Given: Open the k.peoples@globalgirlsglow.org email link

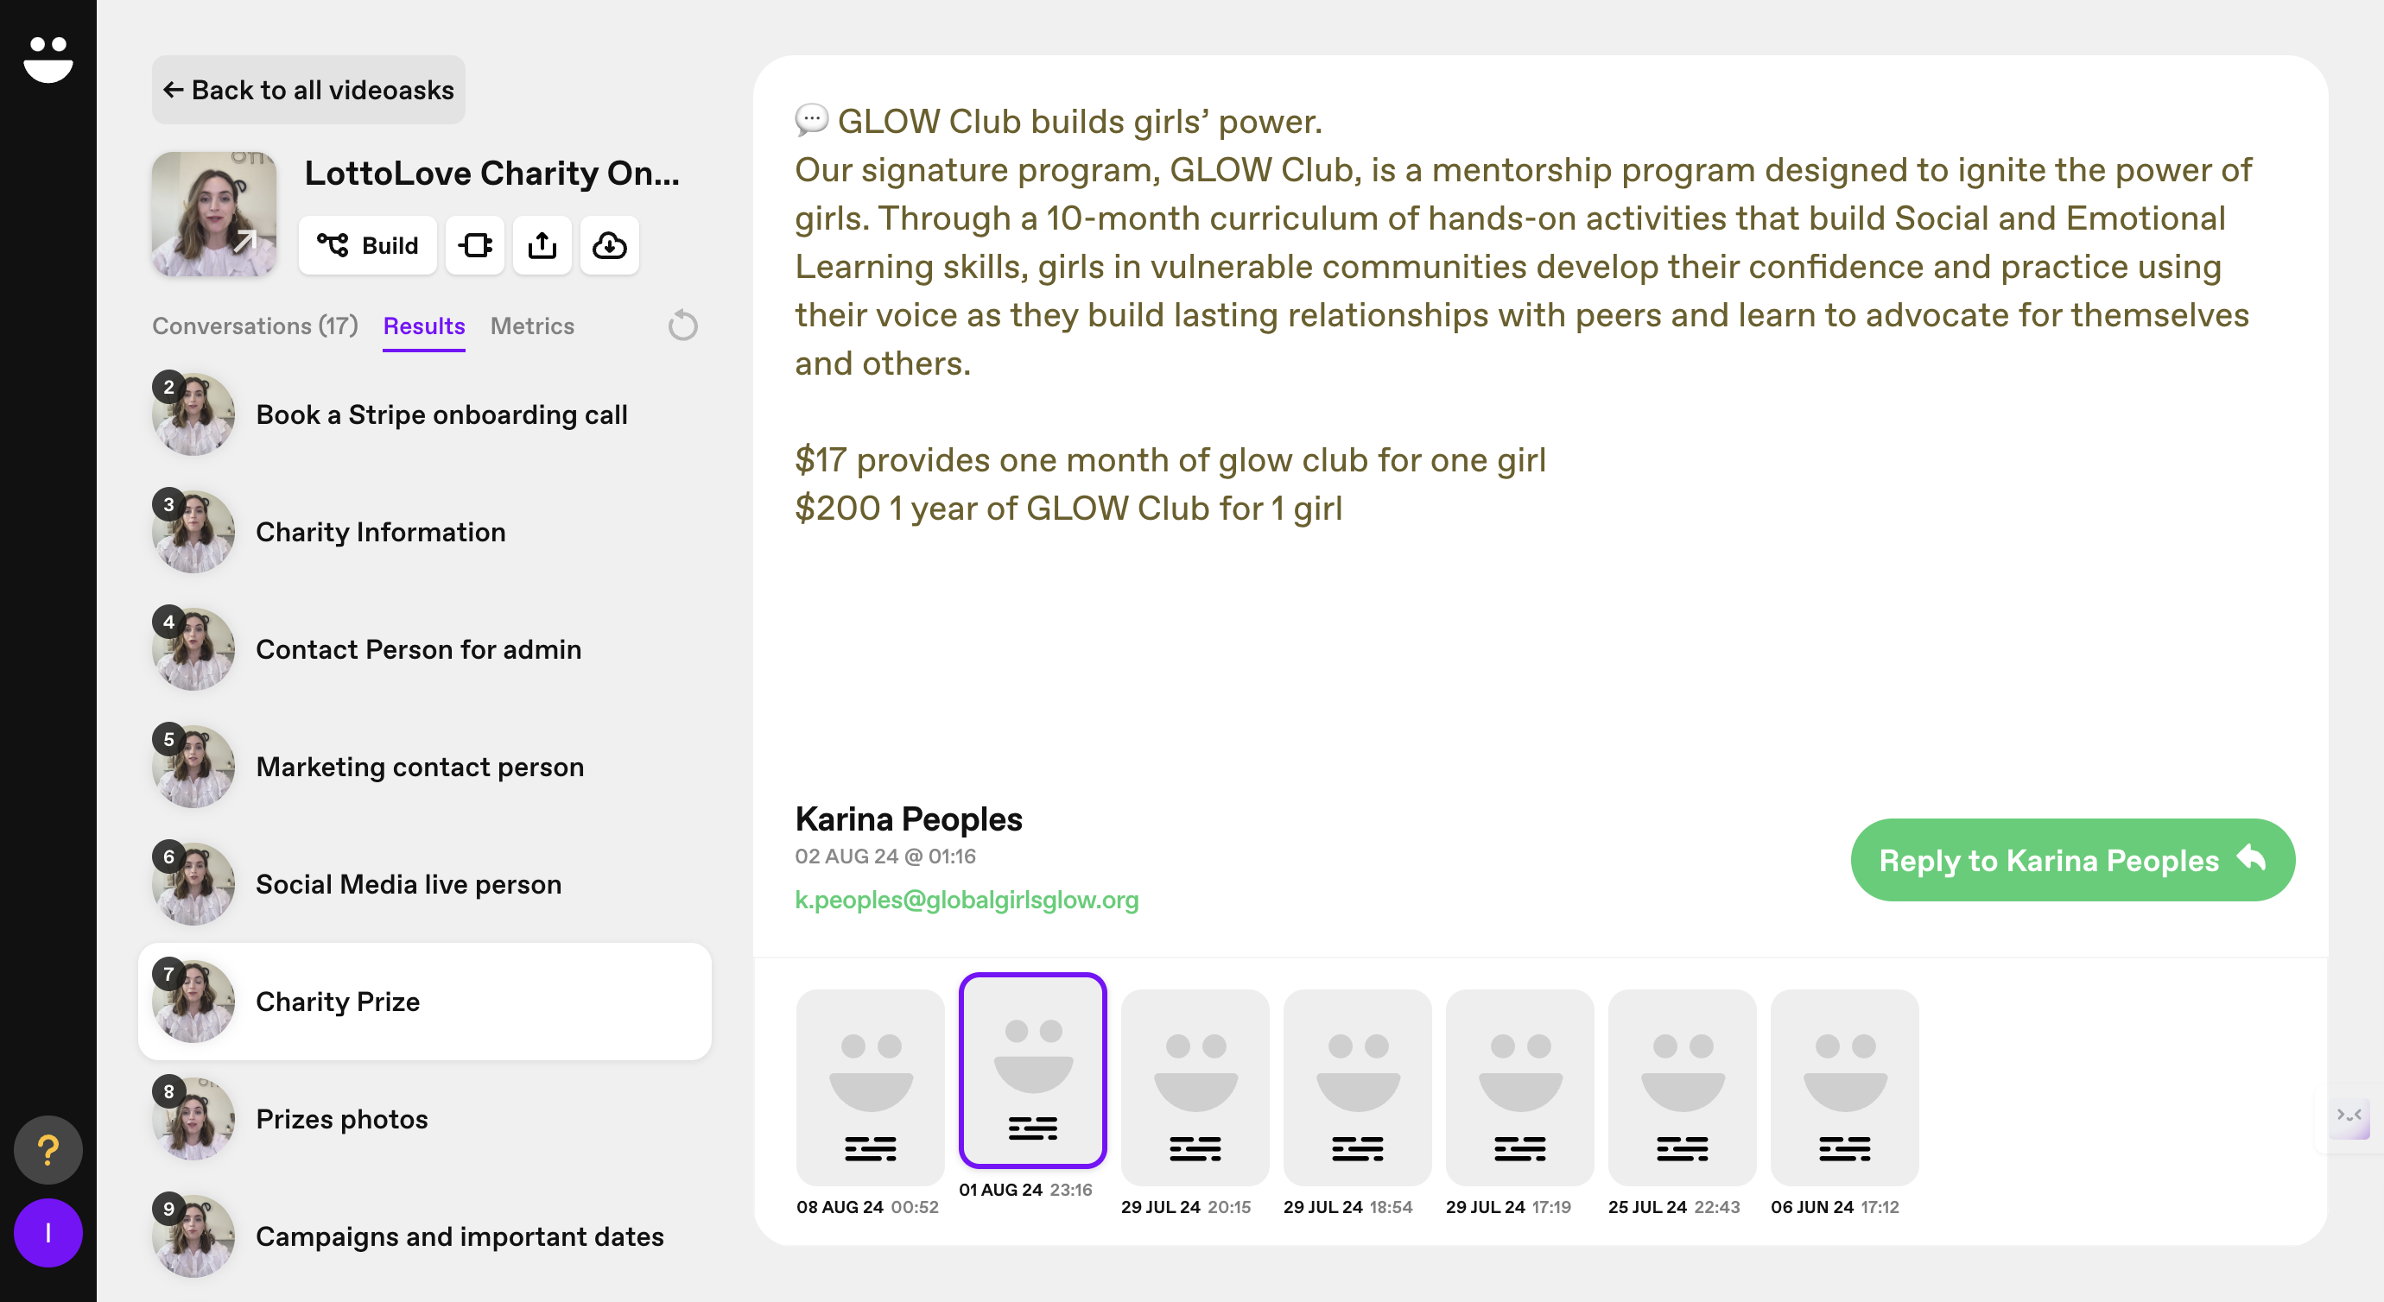Looking at the screenshot, I should pos(967,900).
